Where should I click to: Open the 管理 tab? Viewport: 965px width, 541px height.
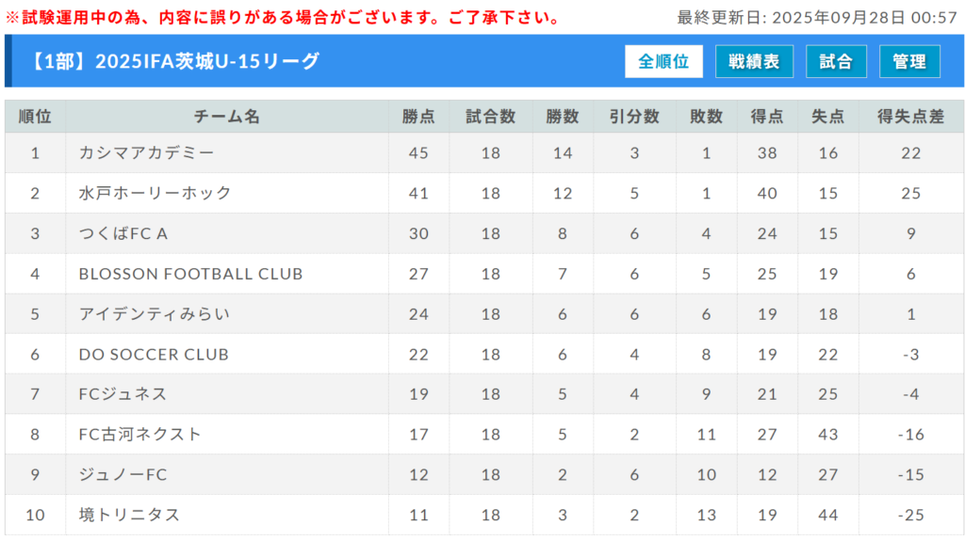[909, 61]
